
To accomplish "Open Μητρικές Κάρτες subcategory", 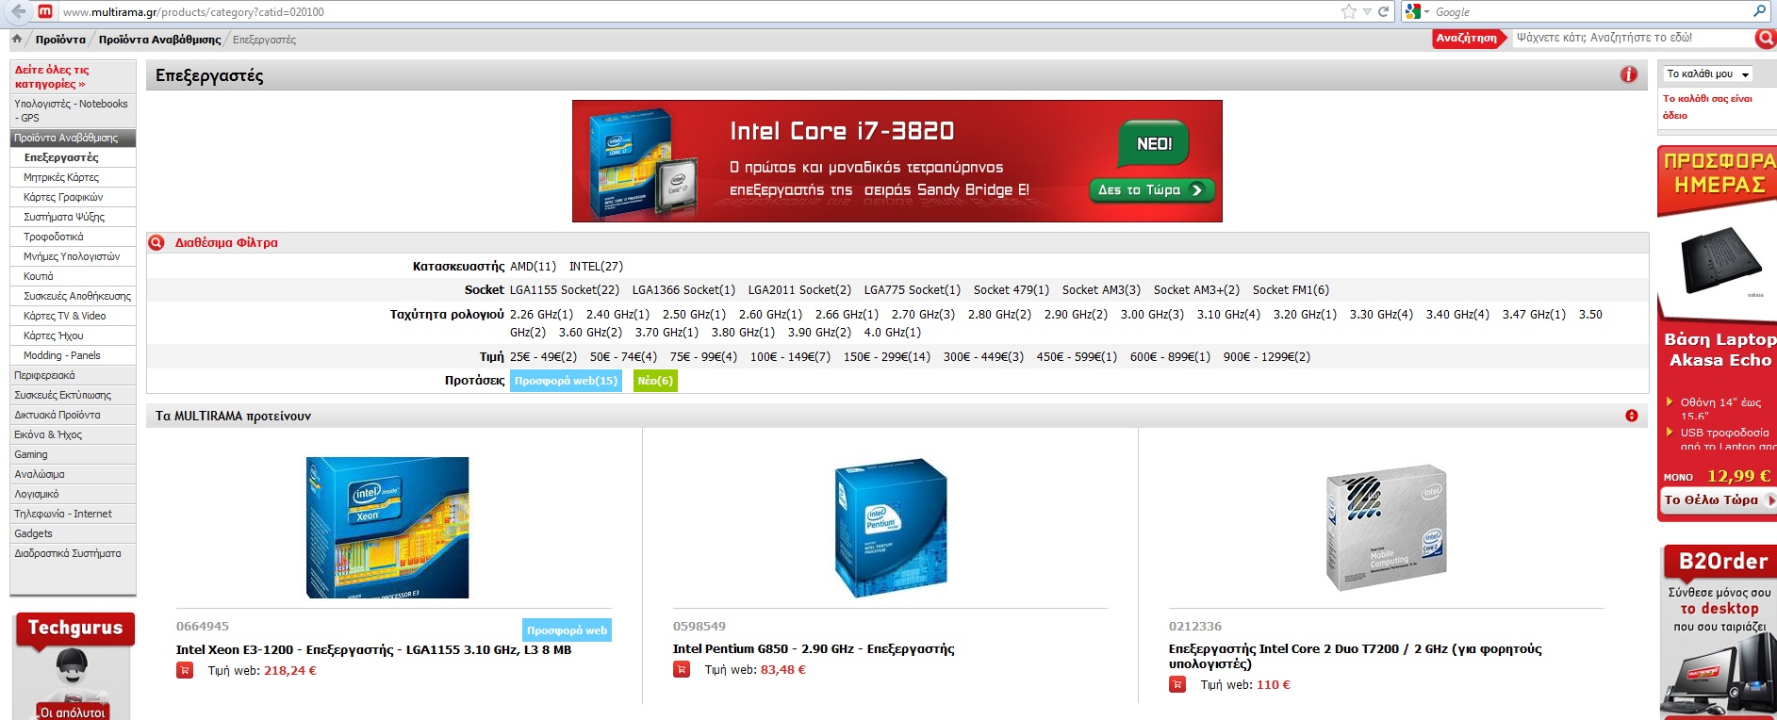I will click(61, 177).
